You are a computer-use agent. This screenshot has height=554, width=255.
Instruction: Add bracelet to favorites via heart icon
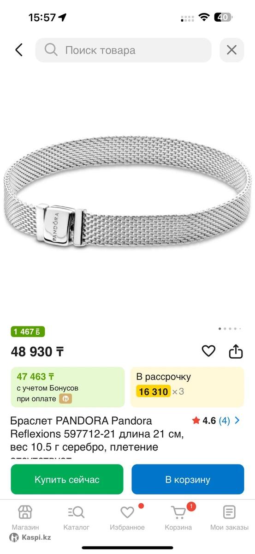(x=208, y=351)
